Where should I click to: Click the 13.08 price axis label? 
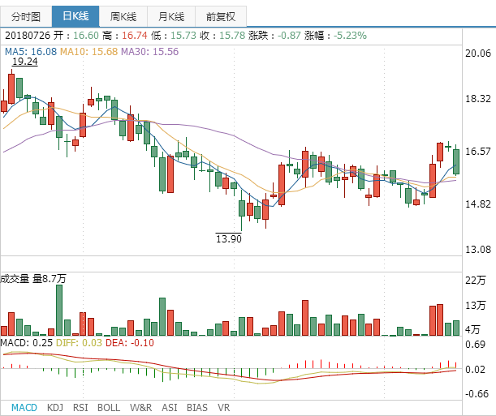[x=477, y=250]
